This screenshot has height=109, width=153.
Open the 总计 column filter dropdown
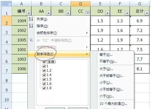click(147, 13)
